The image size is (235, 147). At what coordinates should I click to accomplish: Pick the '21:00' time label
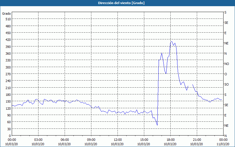pyautogui.click(x=197, y=140)
